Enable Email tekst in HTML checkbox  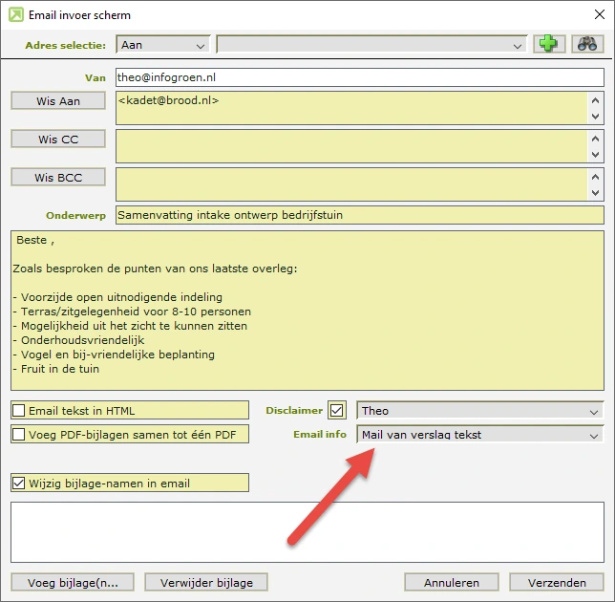[19, 411]
